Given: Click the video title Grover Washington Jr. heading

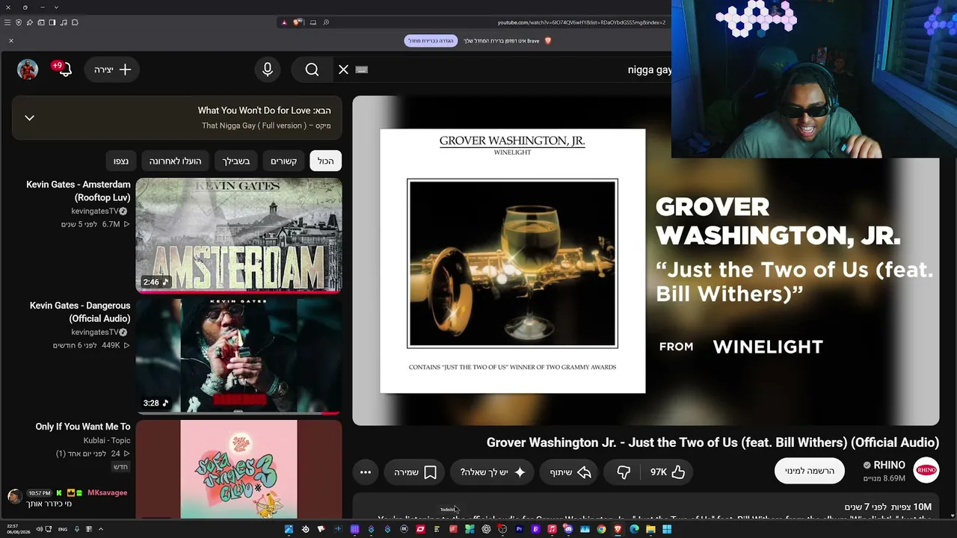Looking at the screenshot, I should coord(713,442).
